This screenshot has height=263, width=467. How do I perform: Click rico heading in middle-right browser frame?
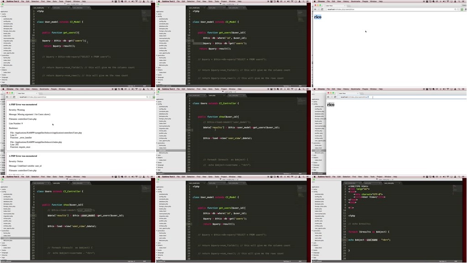pos(331,105)
